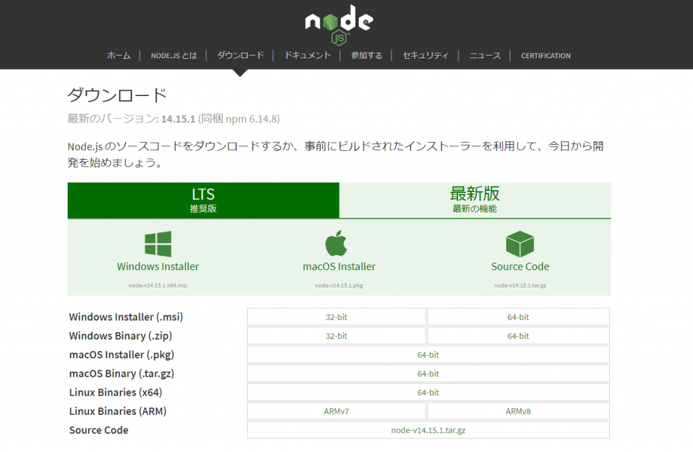Click the Apple logo icon

(x=336, y=243)
